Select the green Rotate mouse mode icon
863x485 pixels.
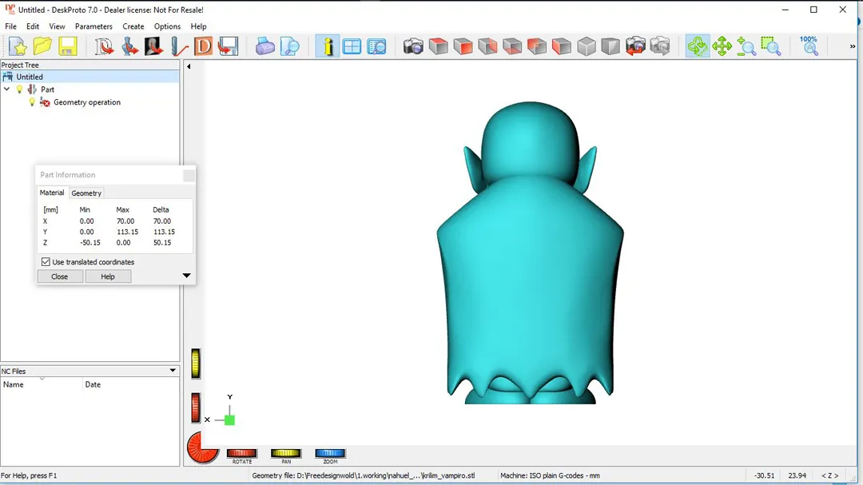697,46
